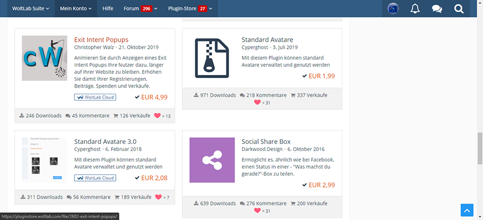Open the Exit Intent Popups plugin title

coord(101,40)
